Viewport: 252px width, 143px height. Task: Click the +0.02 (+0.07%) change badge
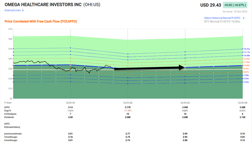(x=235, y=5)
